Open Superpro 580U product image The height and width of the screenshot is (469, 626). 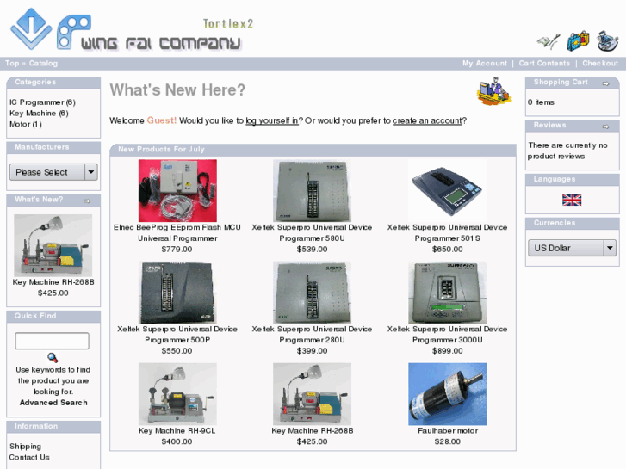[x=313, y=191]
